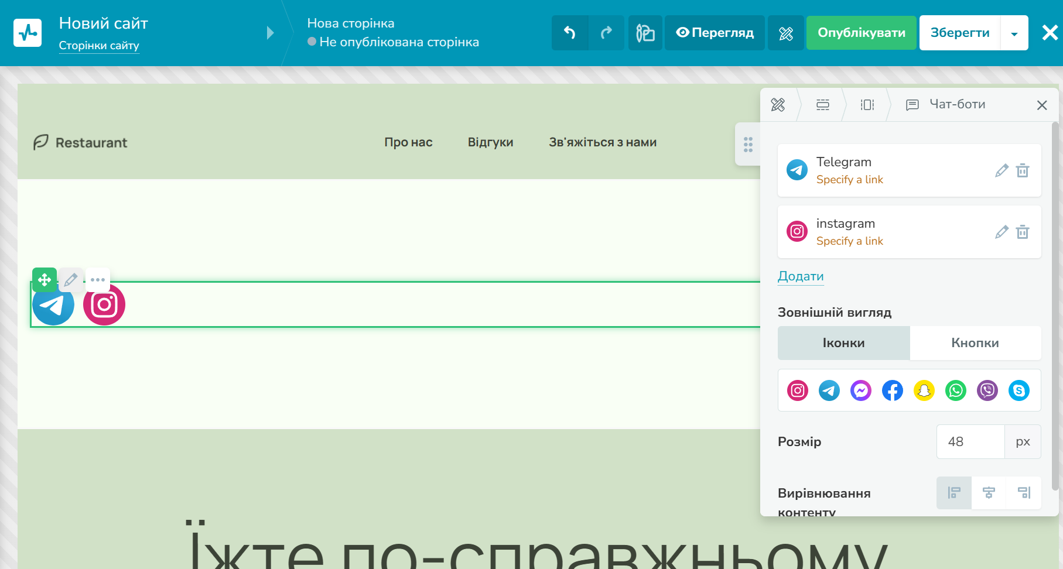Select Кнопки appearance option
The image size is (1063, 569).
(975, 343)
